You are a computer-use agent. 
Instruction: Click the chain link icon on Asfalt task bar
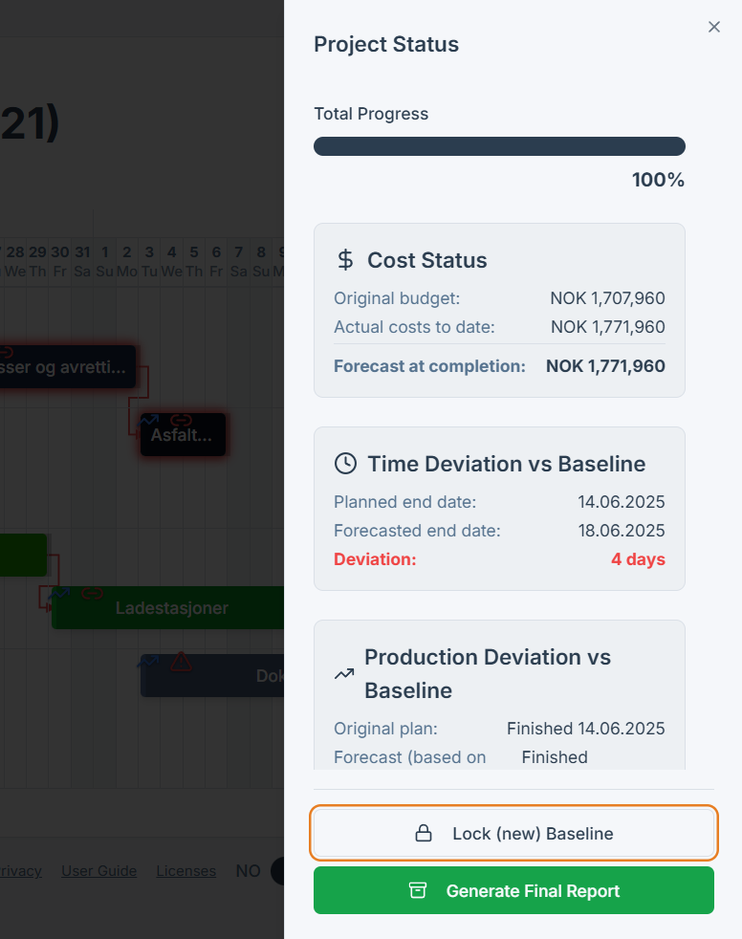pos(182,420)
